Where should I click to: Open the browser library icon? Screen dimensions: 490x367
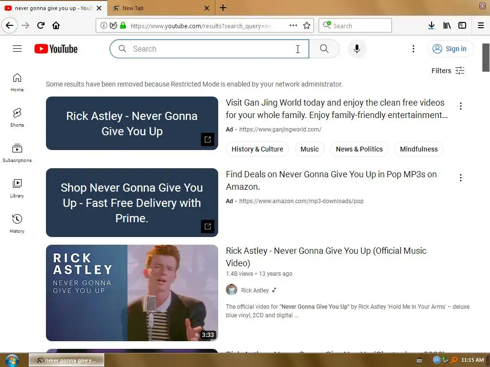pyautogui.click(x=447, y=26)
